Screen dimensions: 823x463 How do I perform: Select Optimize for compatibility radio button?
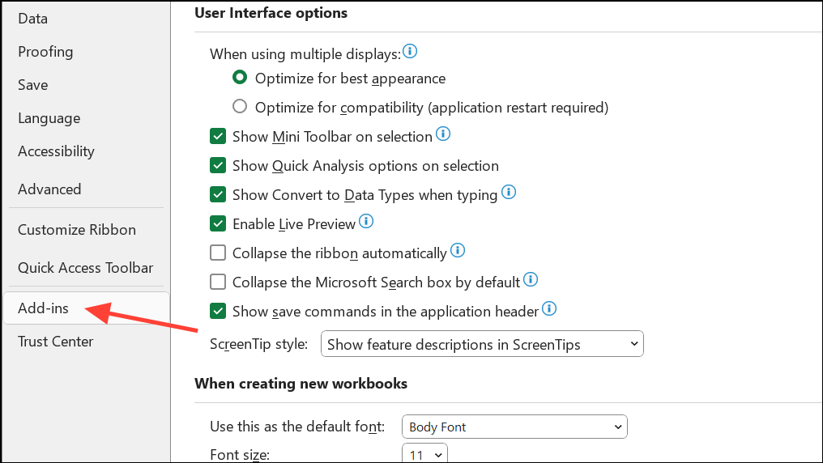click(240, 106)
